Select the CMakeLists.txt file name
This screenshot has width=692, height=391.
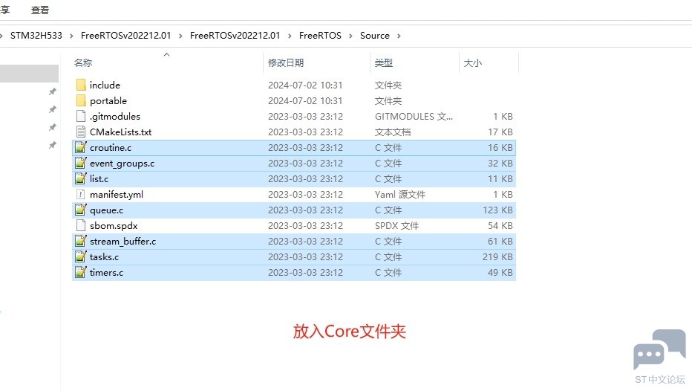click(120, 132)
